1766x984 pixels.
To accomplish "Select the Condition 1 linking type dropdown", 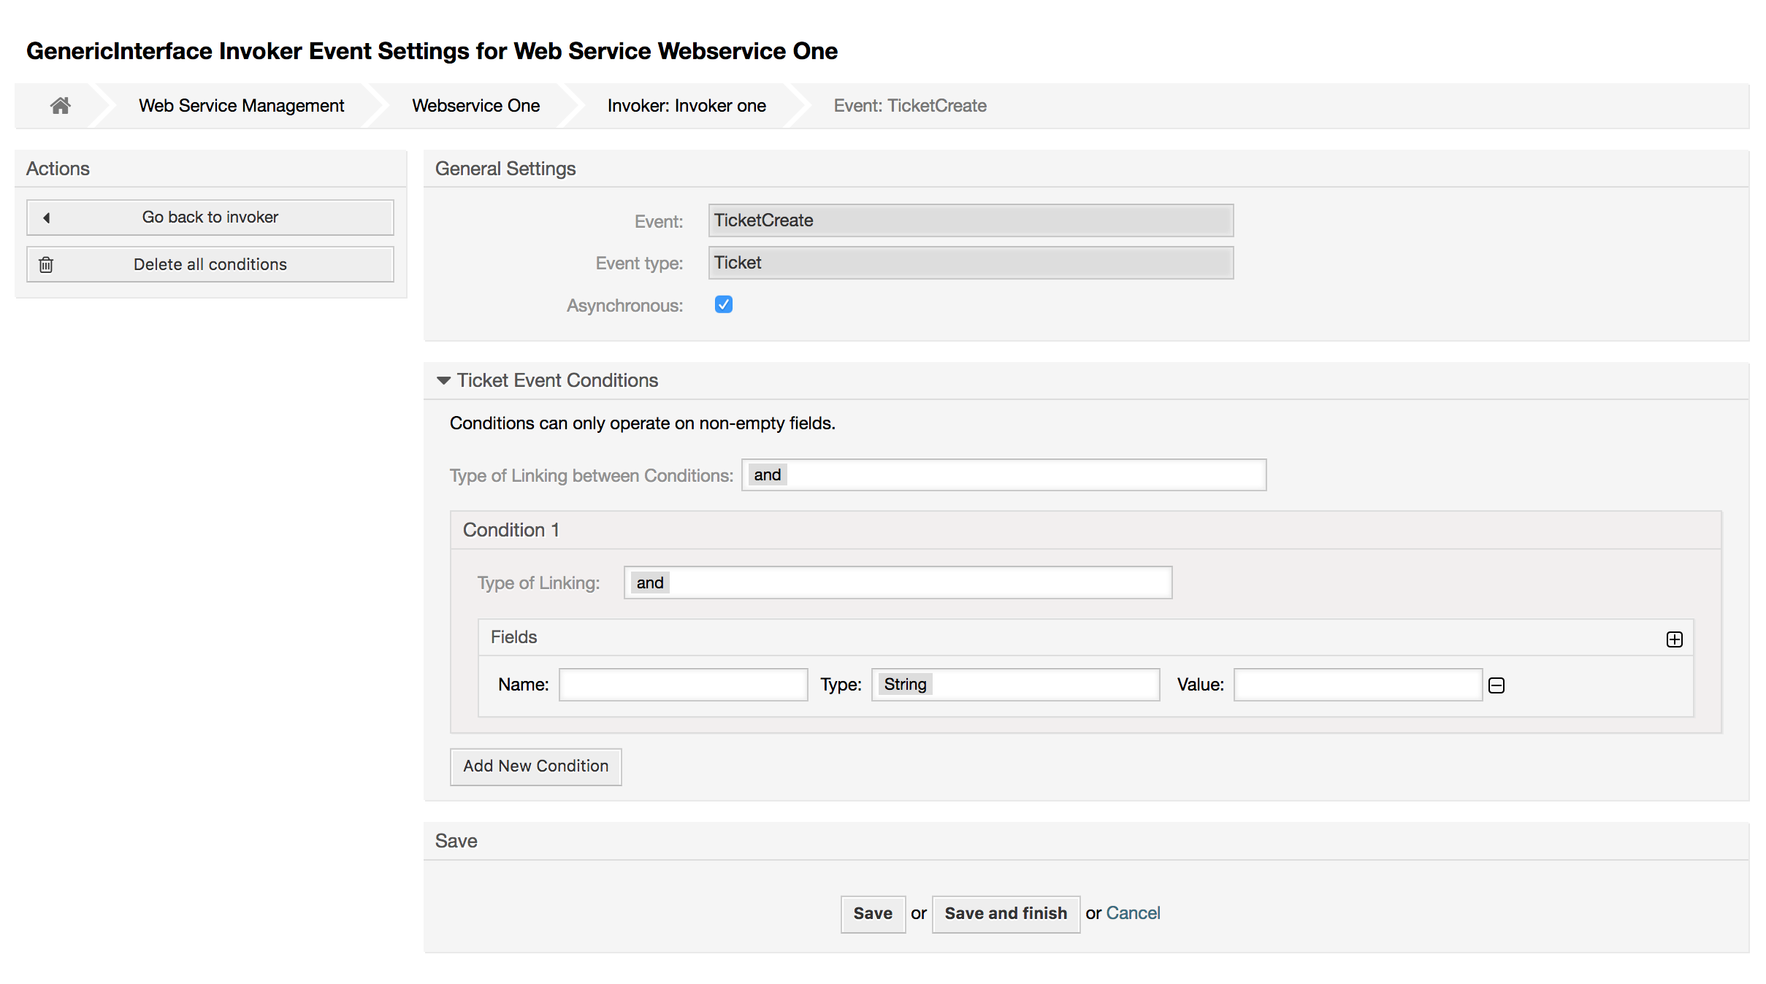I will point(897,582).
